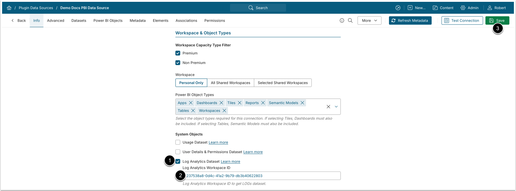516x191 pixels.
Task: Click the magnifier icon beside More
Action: (x=350, y=21)
